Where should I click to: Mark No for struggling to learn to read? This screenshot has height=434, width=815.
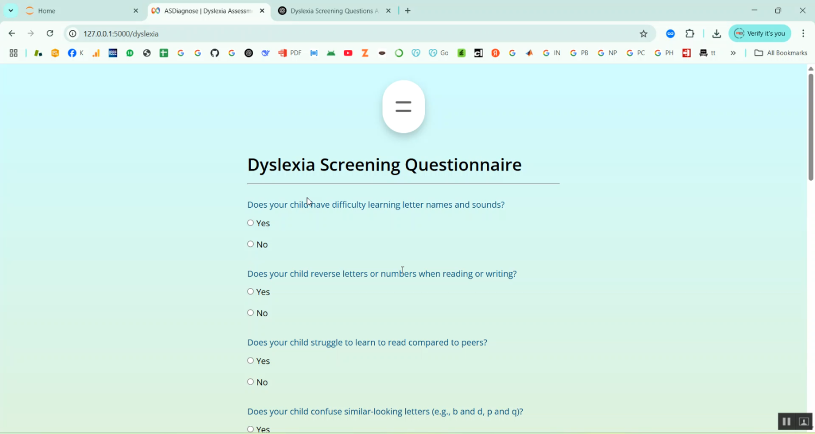coord(250,382)
